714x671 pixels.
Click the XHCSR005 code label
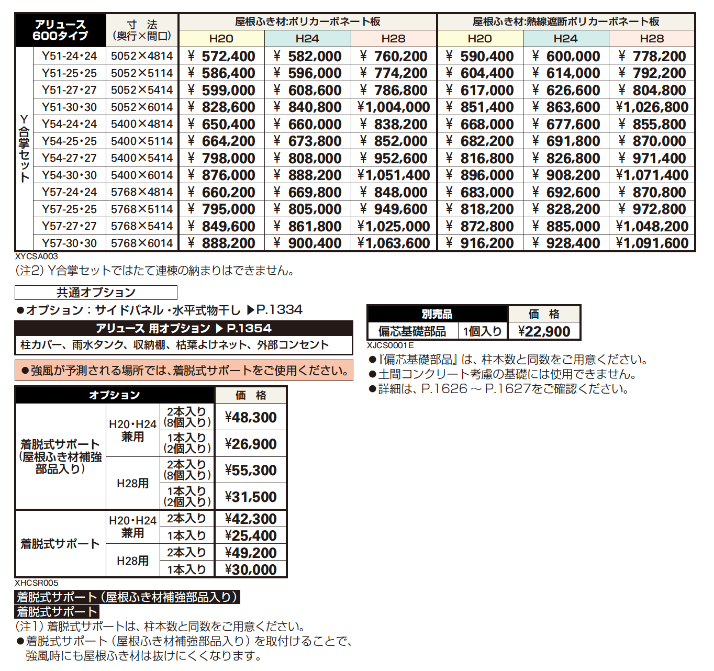click(37, 583)
